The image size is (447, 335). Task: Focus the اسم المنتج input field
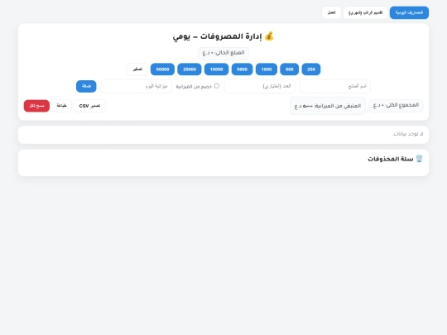[335, 86]
